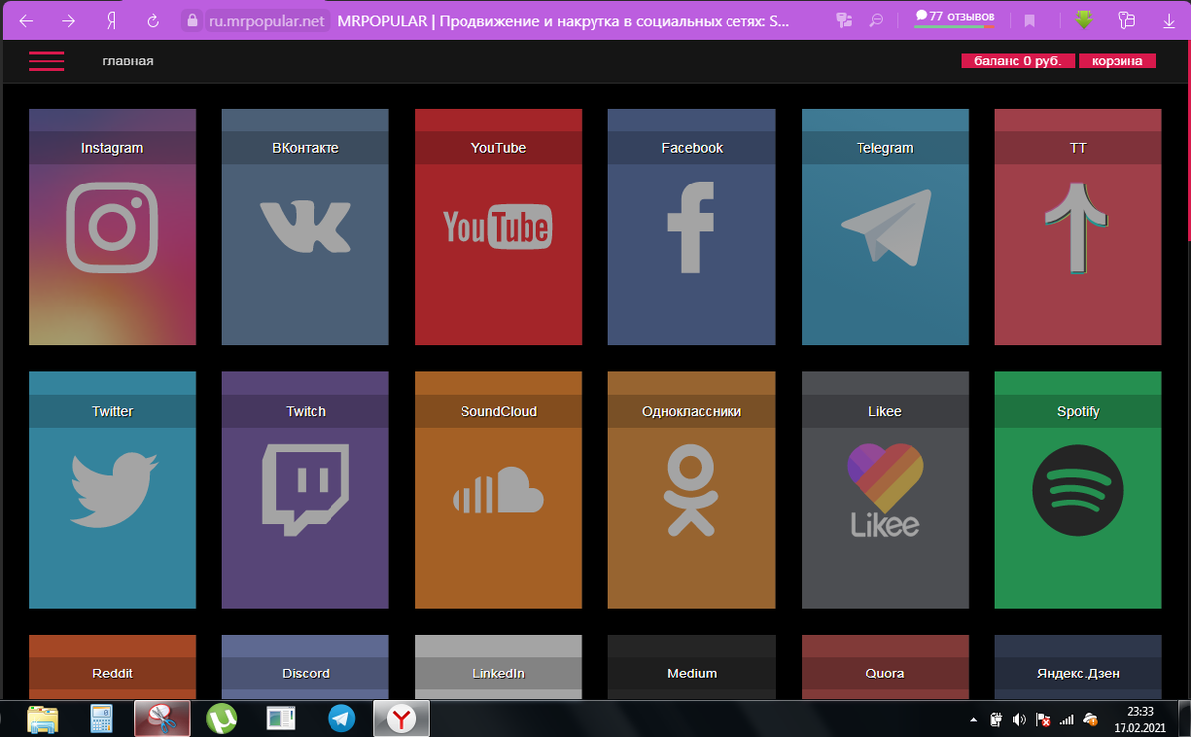
Task: Select the LinkedIn category tile
Action: tap(498, 667)
